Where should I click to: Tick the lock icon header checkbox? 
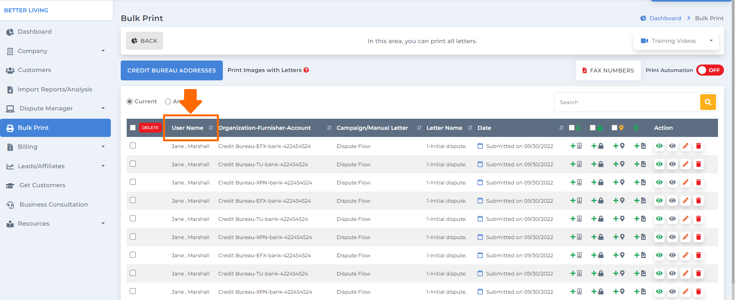coord(593,127)
